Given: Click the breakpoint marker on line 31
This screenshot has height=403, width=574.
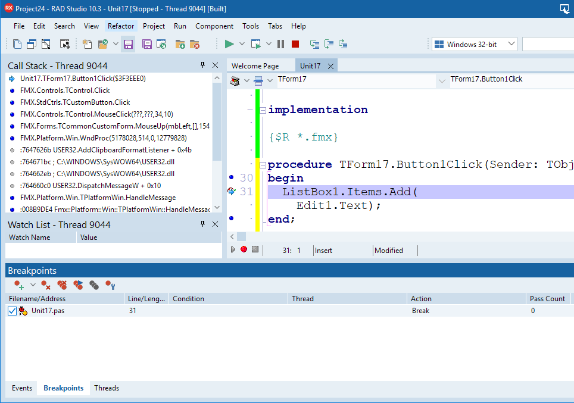Looking at the screenshot, I should [x=232, y=191].
